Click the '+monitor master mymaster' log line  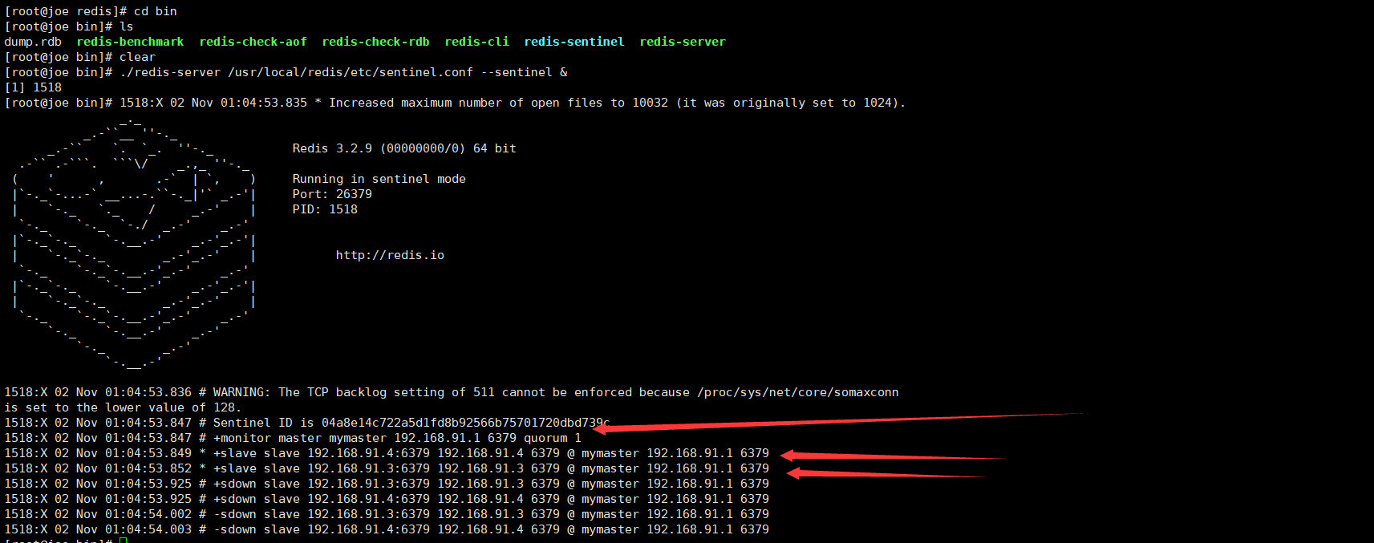293,438
